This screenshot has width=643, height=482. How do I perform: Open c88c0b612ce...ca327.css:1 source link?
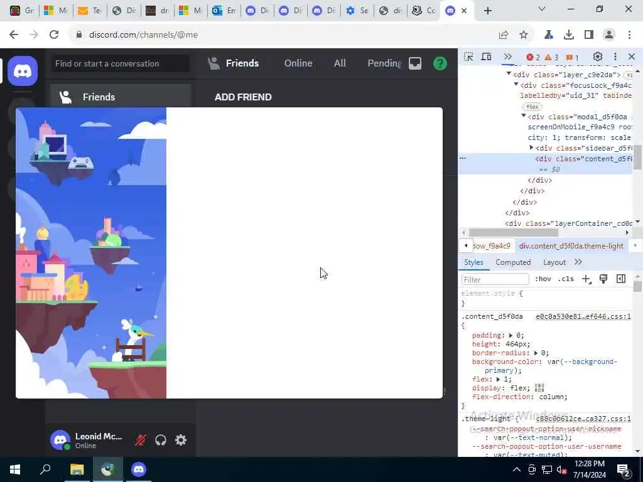coord(583,419)
